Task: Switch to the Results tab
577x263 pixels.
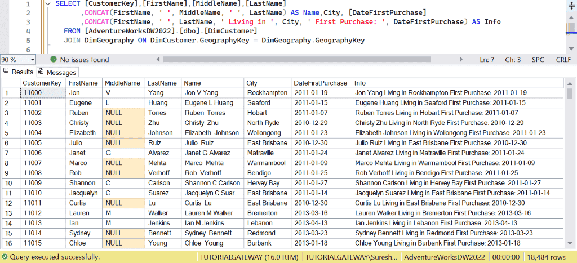Action: coord(23,72)
